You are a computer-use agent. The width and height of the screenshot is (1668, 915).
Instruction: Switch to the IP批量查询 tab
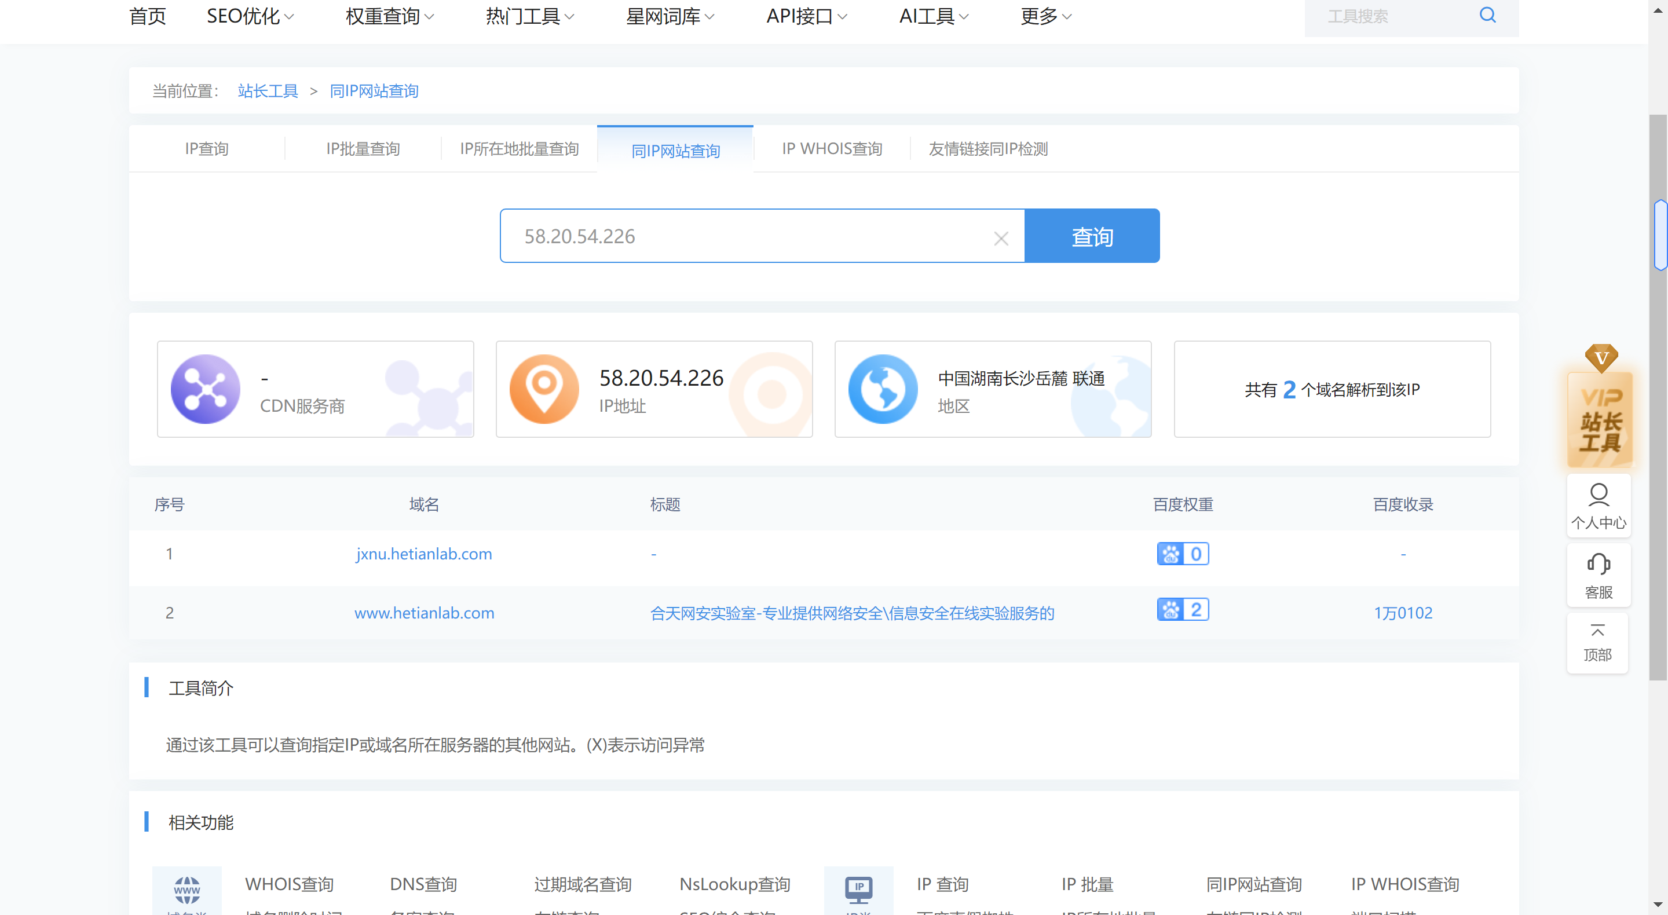tap(363, 149)
